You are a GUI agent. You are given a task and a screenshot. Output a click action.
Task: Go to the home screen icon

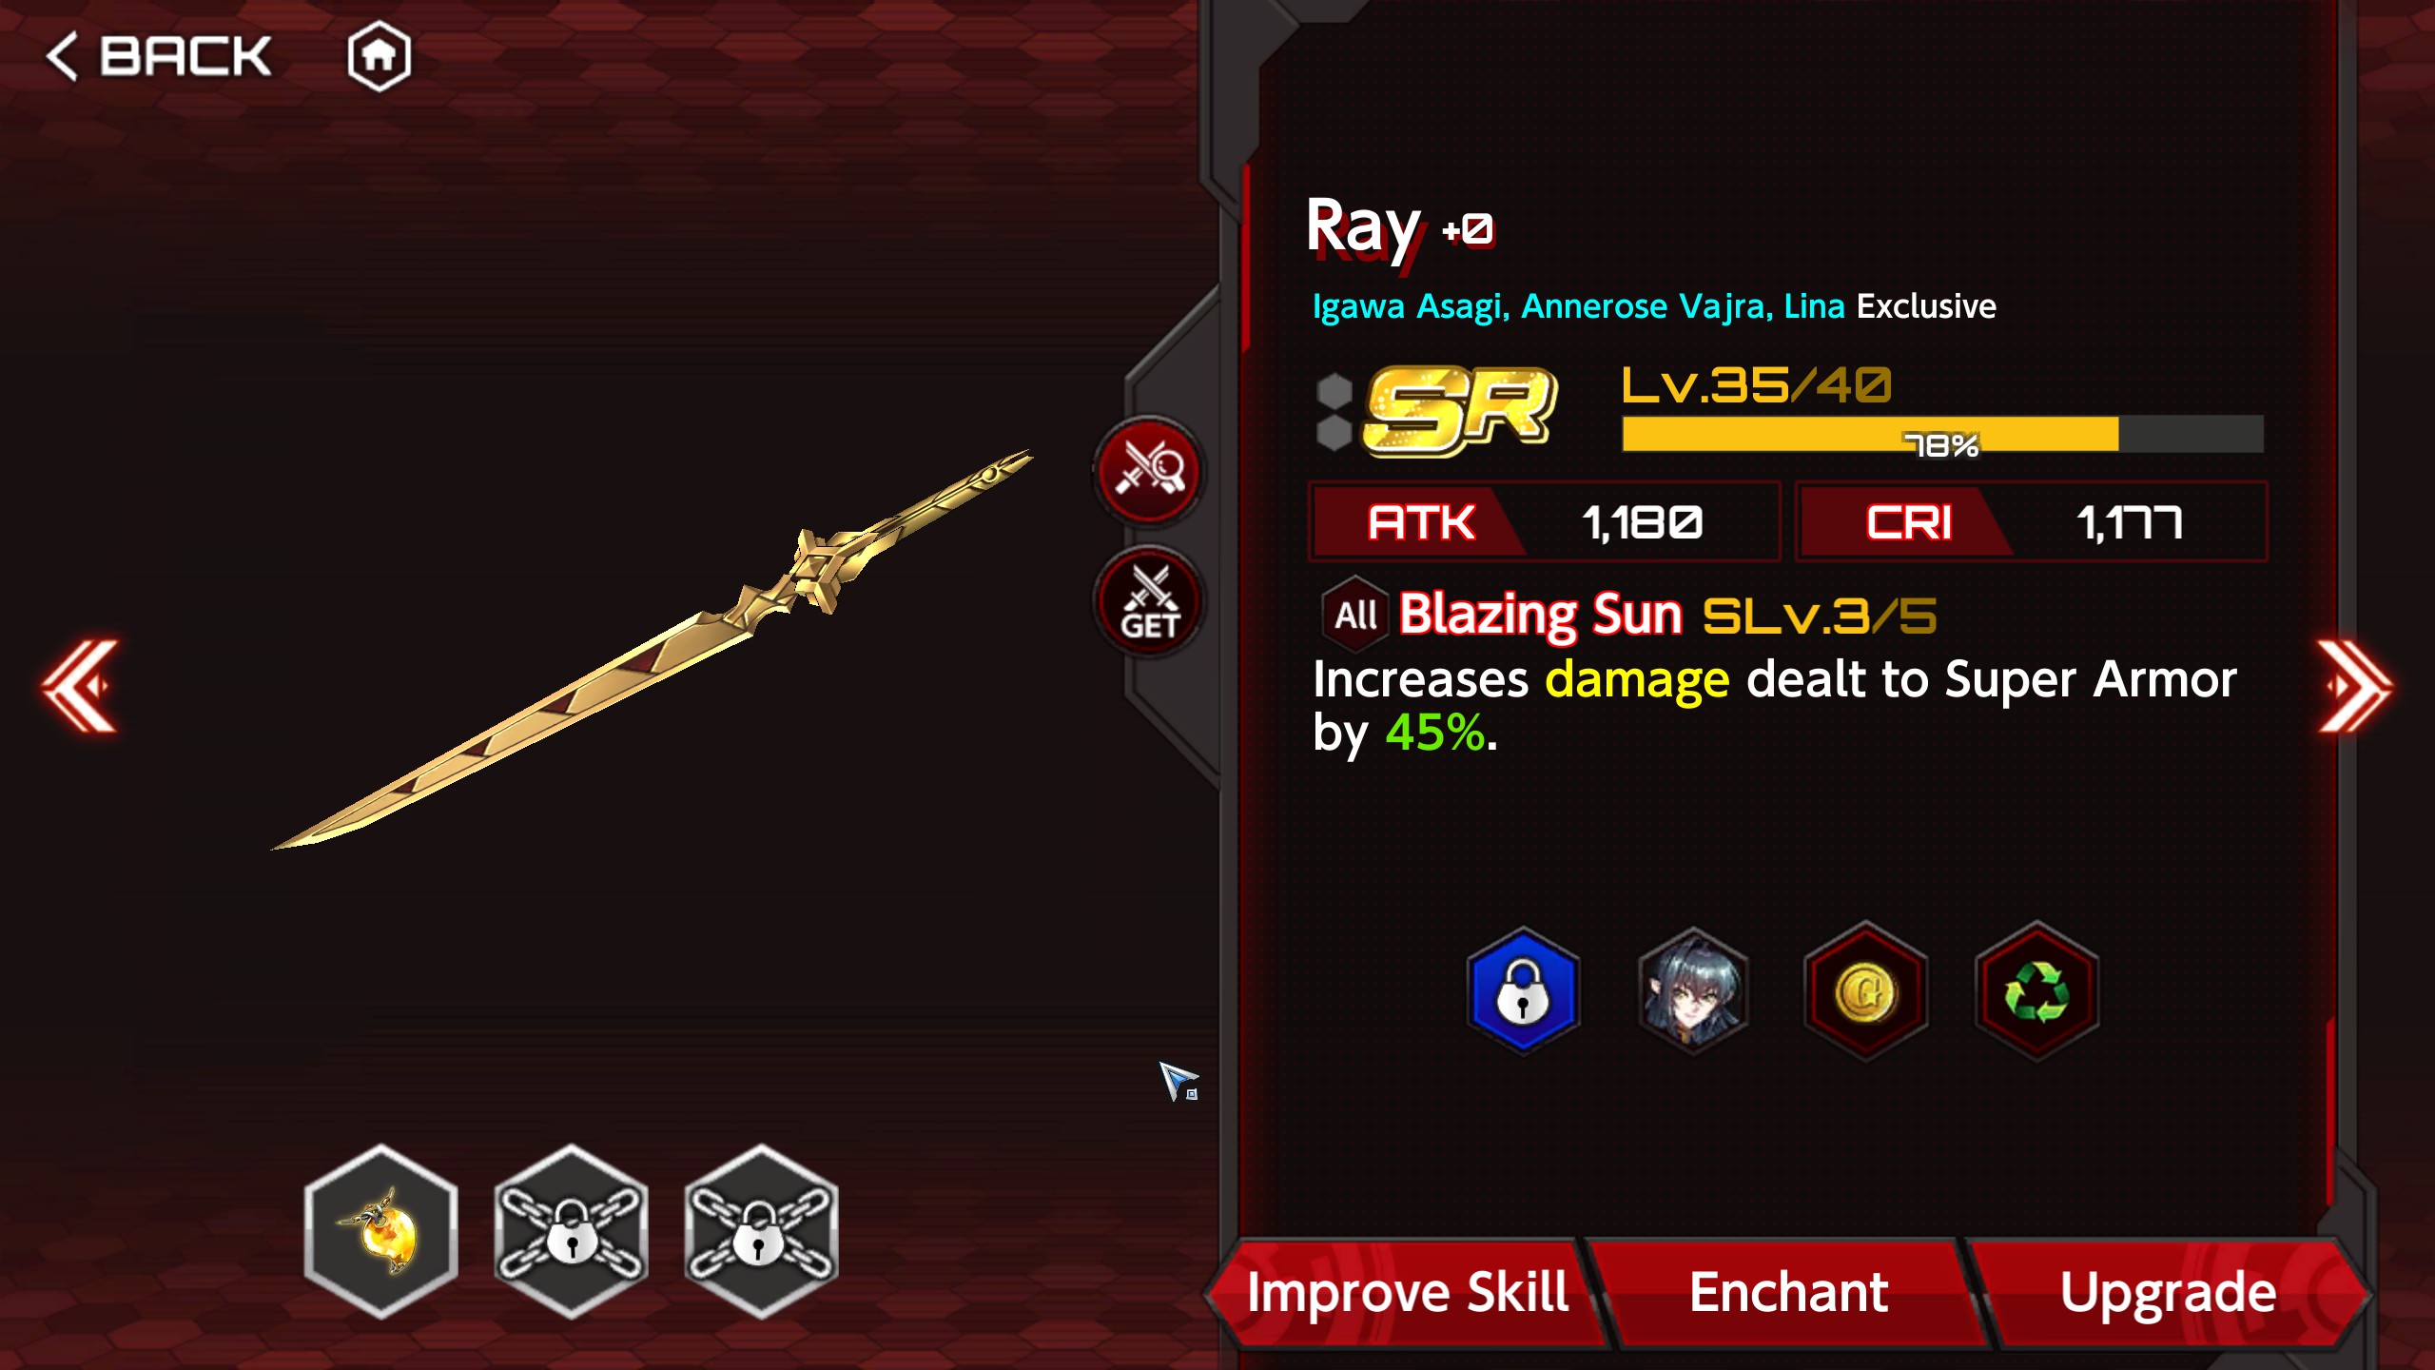tap(379, 56)
